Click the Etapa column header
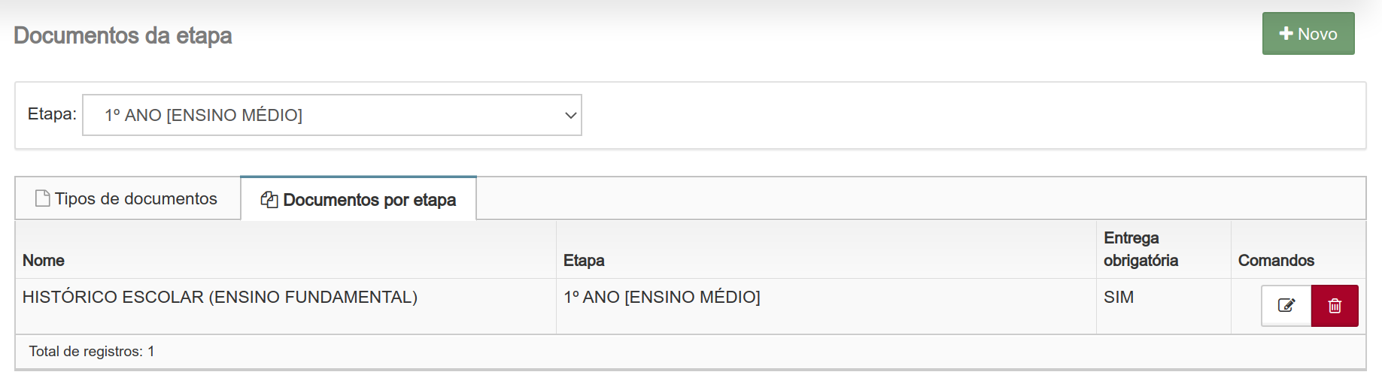Viewport: 1382px width, 387px height. click(584, 260)
